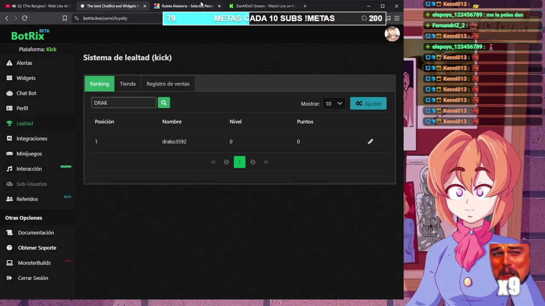This screenshot has height=306, width=545.
Task: Click the Nivel column header
Action: coord(235,122)
